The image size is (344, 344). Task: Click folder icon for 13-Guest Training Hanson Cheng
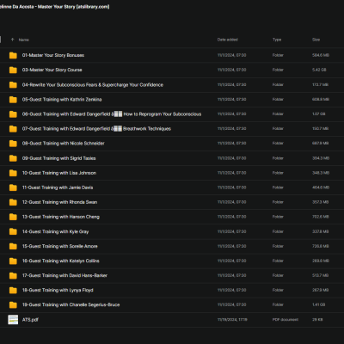pos(13,217)
